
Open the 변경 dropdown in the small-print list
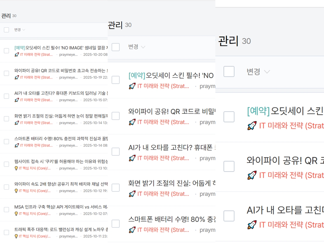(x=20, y=30)
